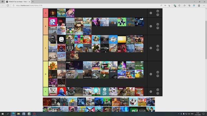Image resolution: width=207 pixels, height=116 pixels.
Task: Select crescent moon thumbnail in tier C
Action: pos(79,48)
